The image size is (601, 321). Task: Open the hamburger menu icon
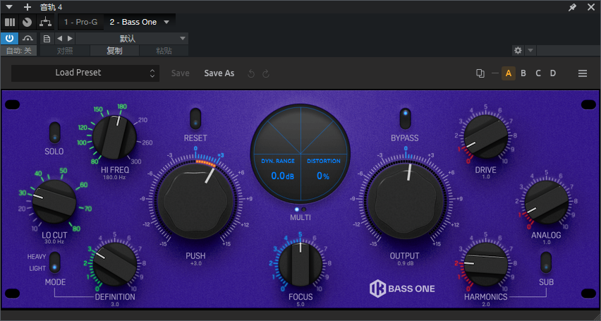(x=583, y=73)
